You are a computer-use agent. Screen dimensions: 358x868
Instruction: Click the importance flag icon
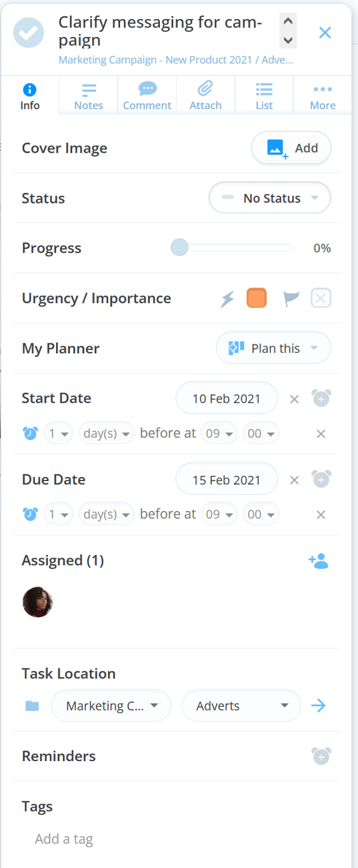pyautogui.click(x=291, y=297)
